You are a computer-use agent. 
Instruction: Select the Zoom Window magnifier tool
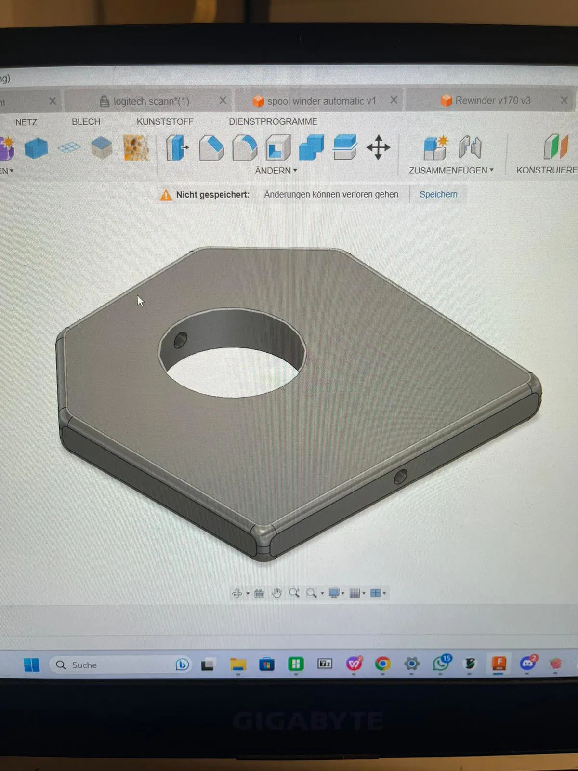point(312,593)
